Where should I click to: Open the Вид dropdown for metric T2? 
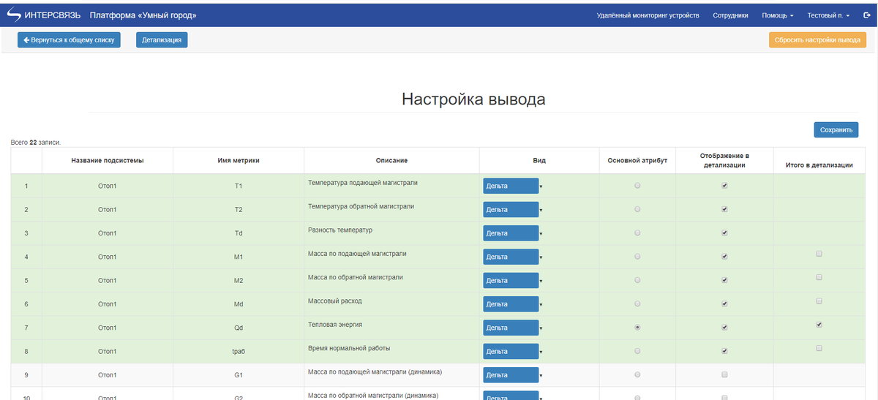pos(512,210)
